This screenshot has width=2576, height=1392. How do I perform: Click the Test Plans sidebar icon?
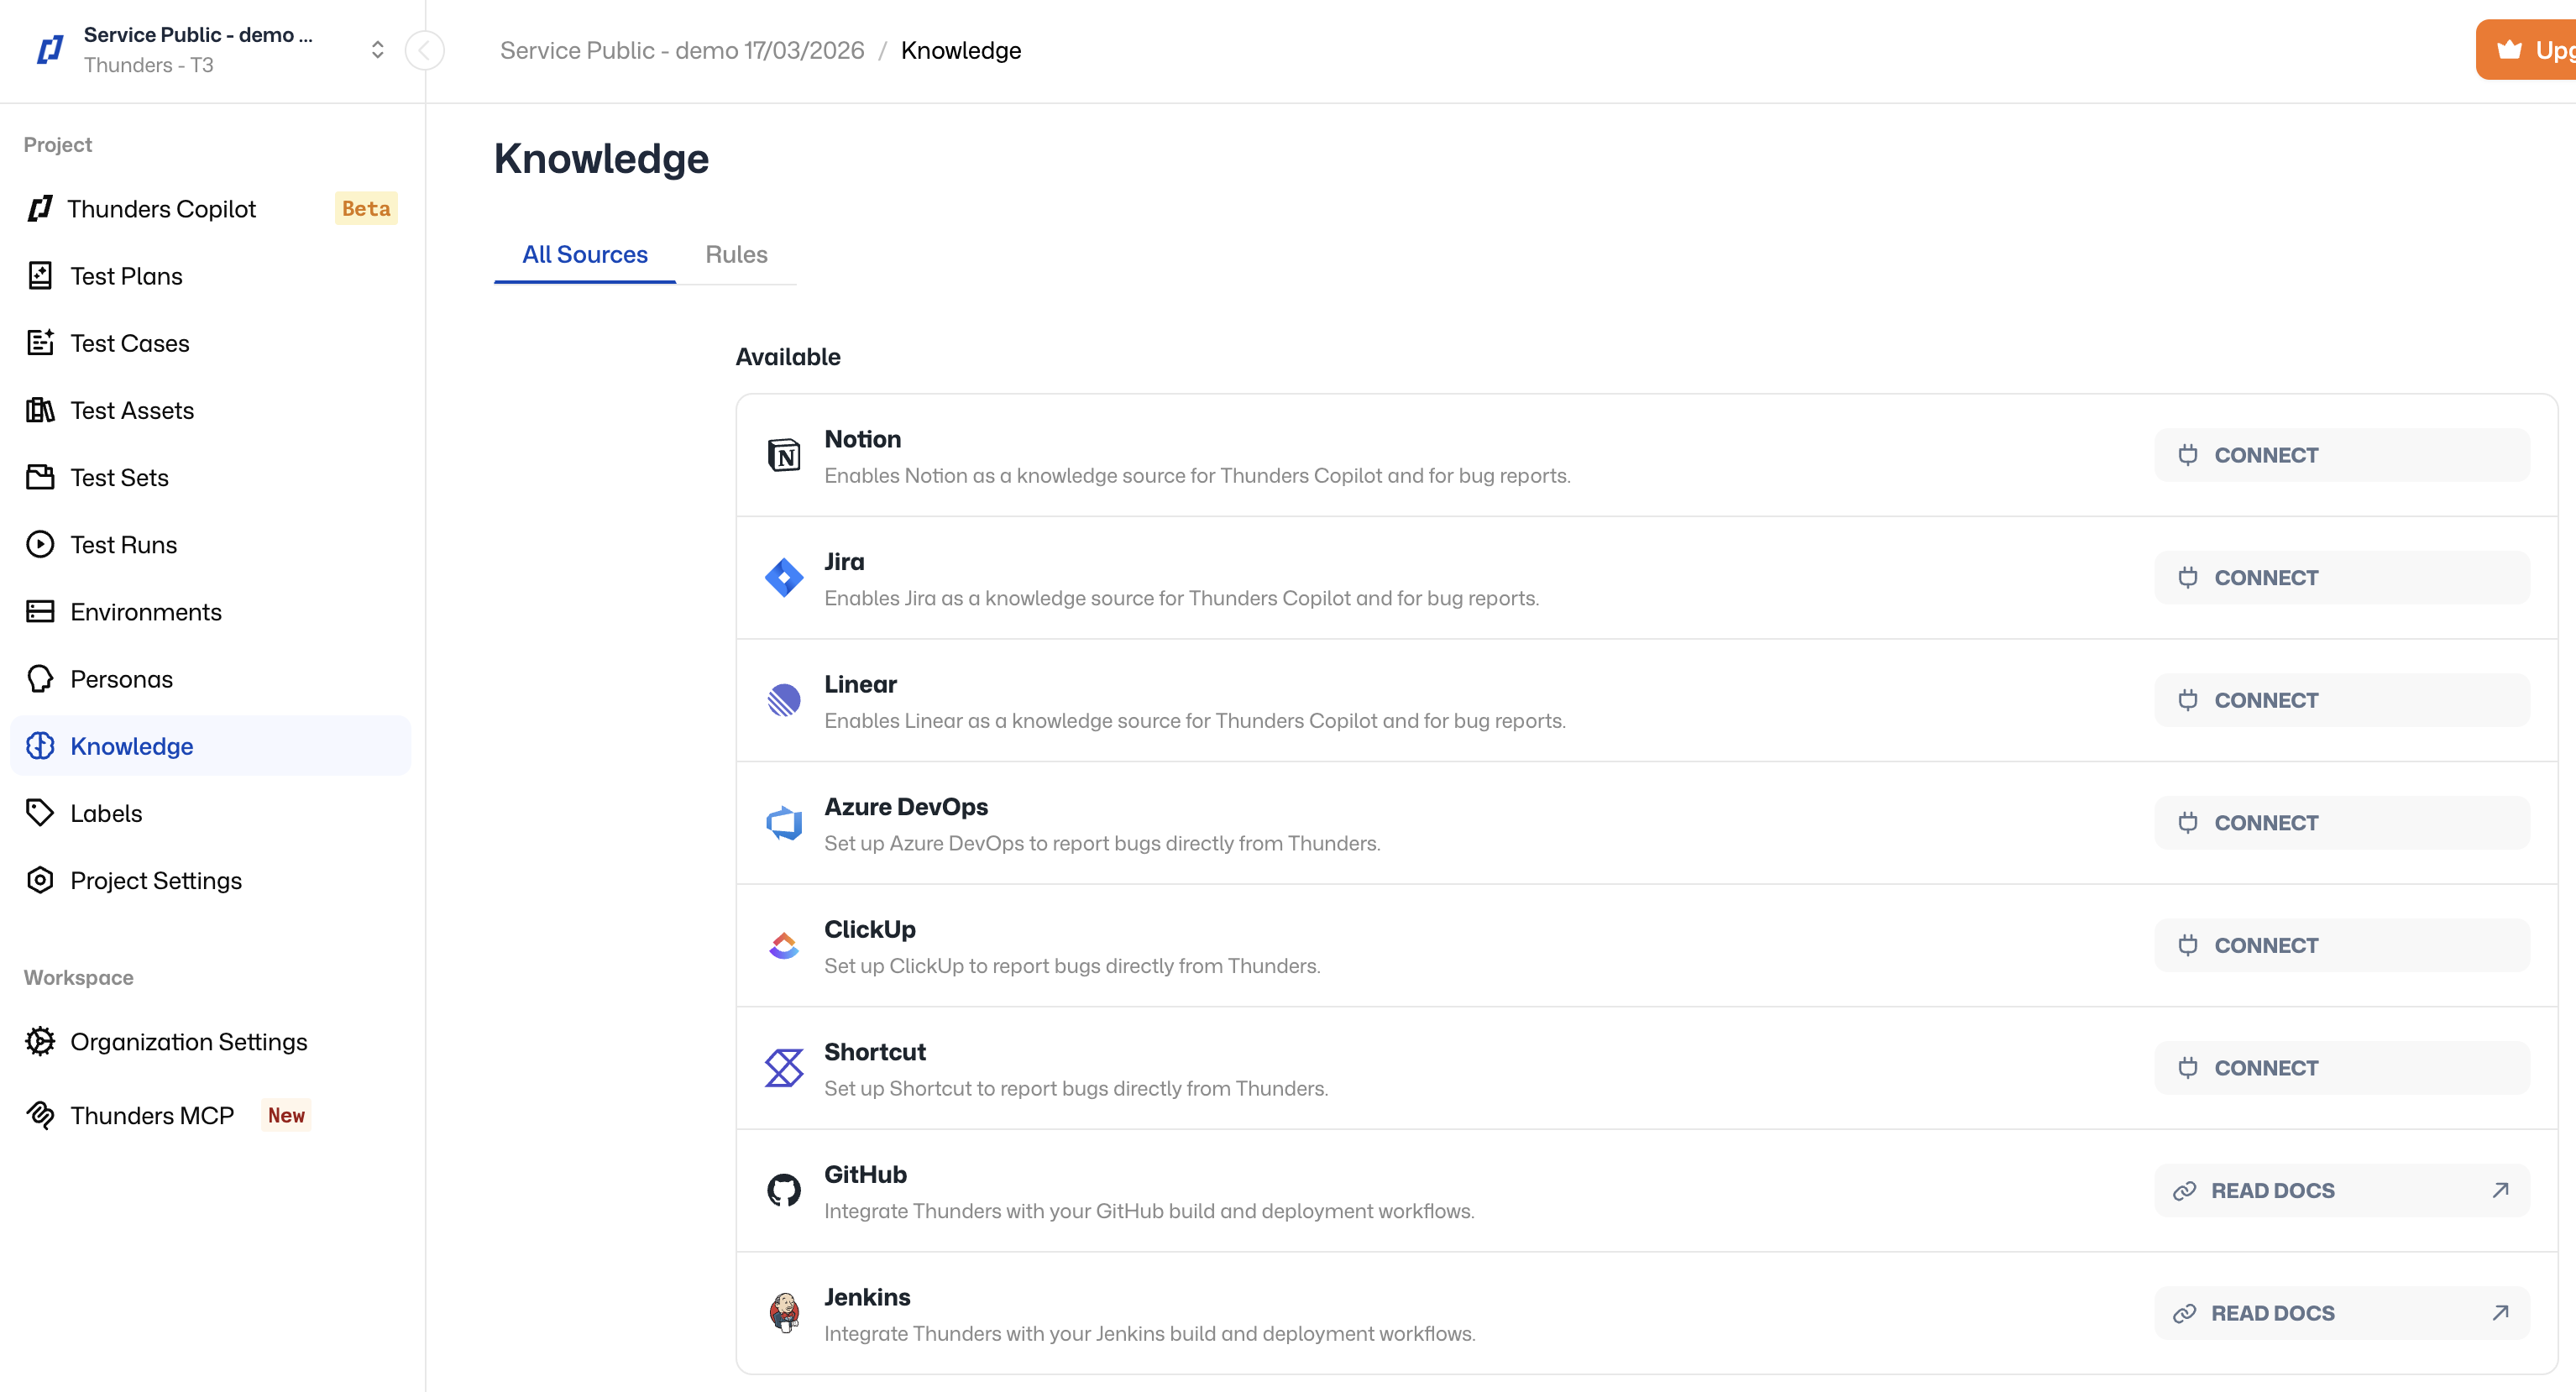coord(40,276)
